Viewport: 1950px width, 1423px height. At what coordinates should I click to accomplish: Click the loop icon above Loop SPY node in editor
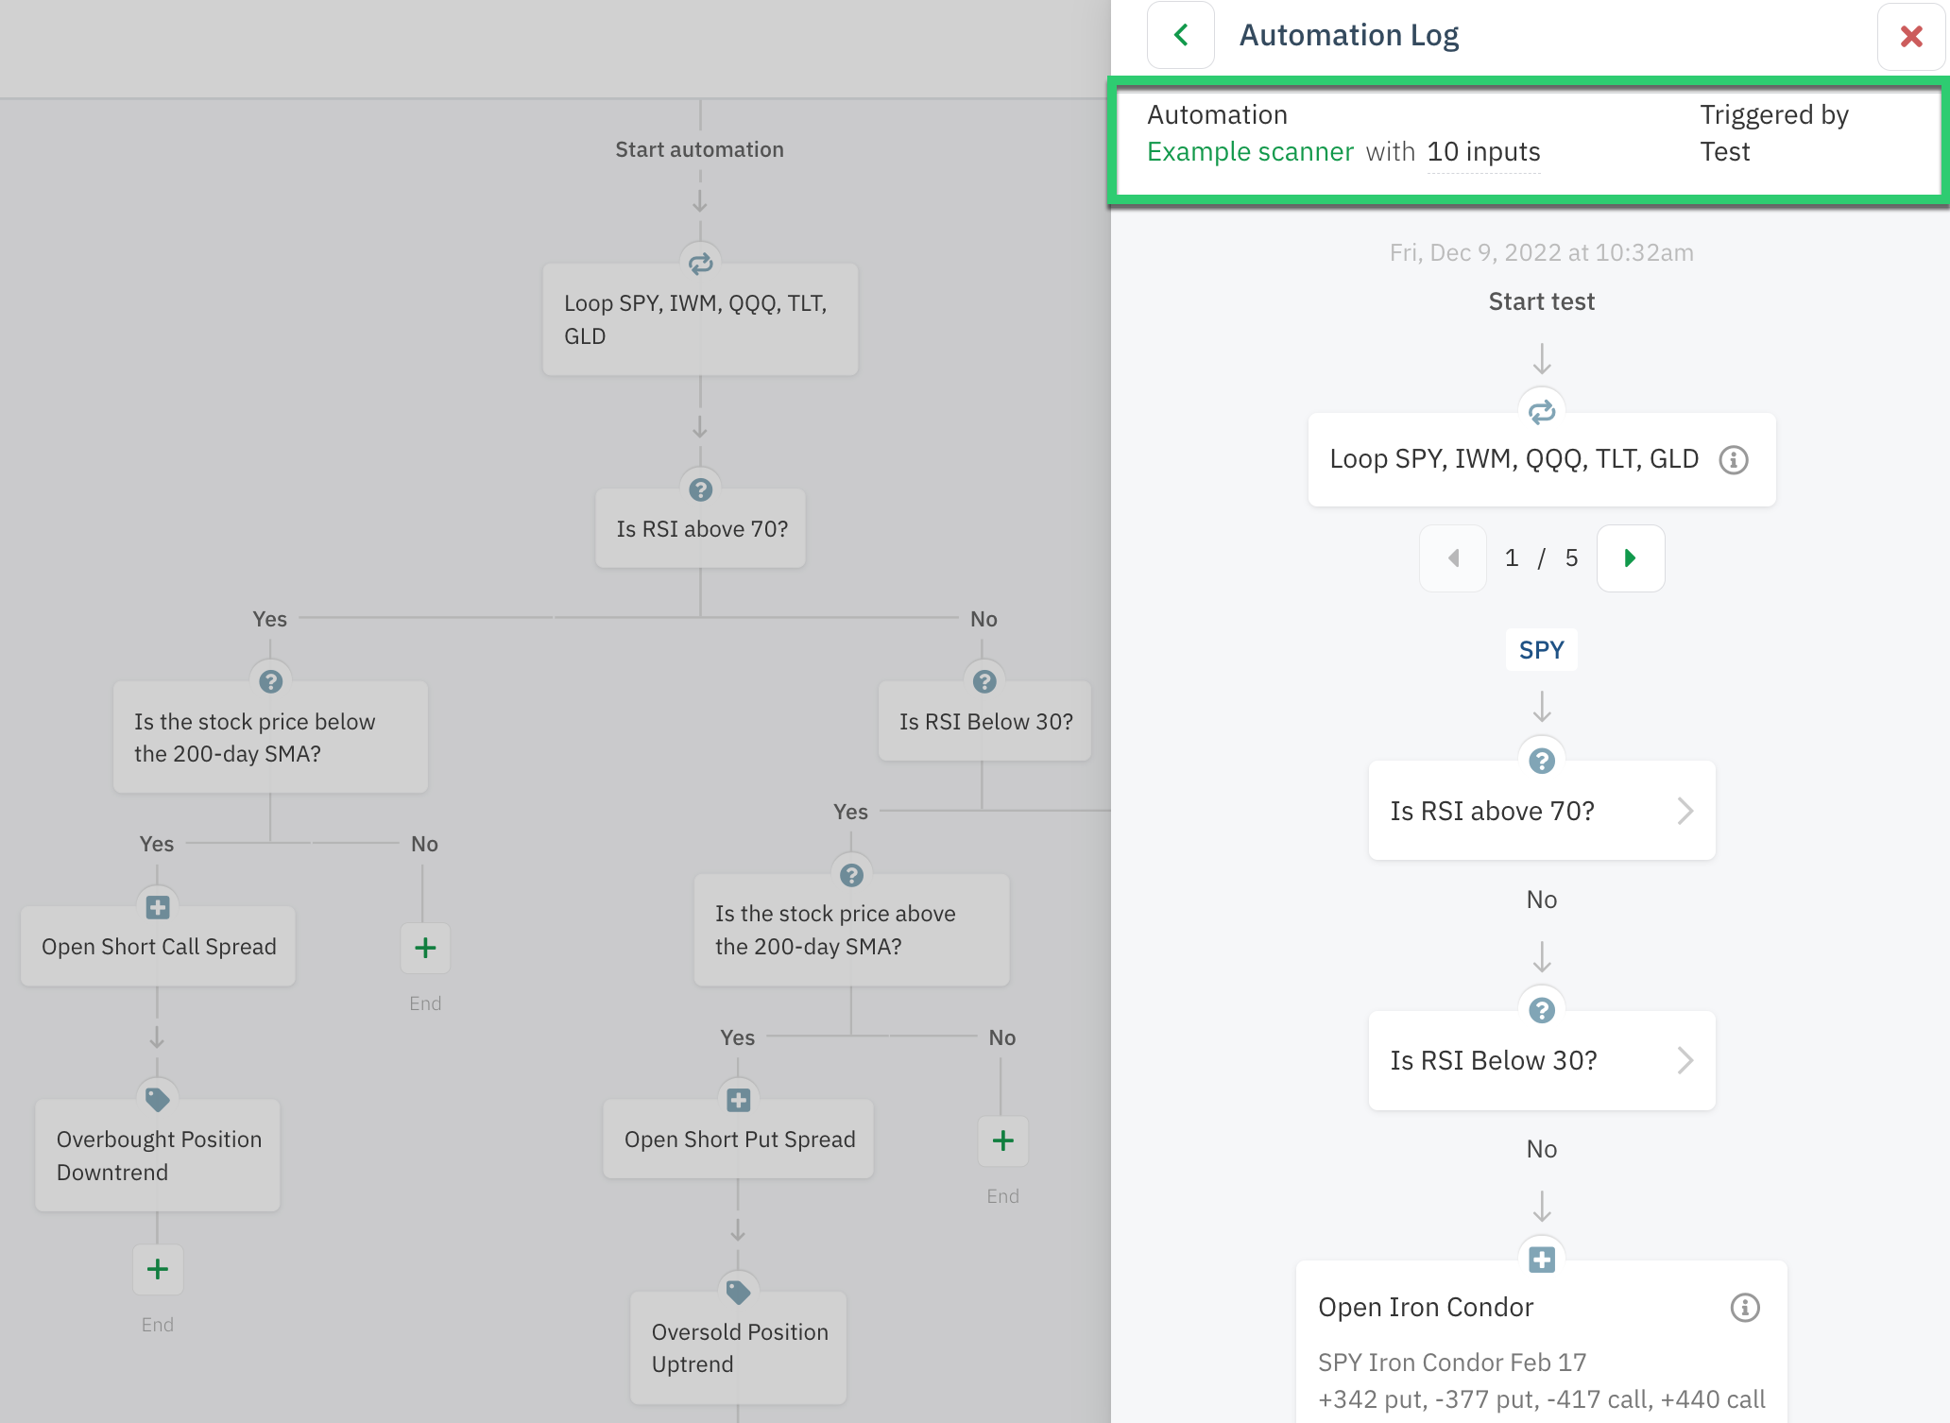[700, 264]
